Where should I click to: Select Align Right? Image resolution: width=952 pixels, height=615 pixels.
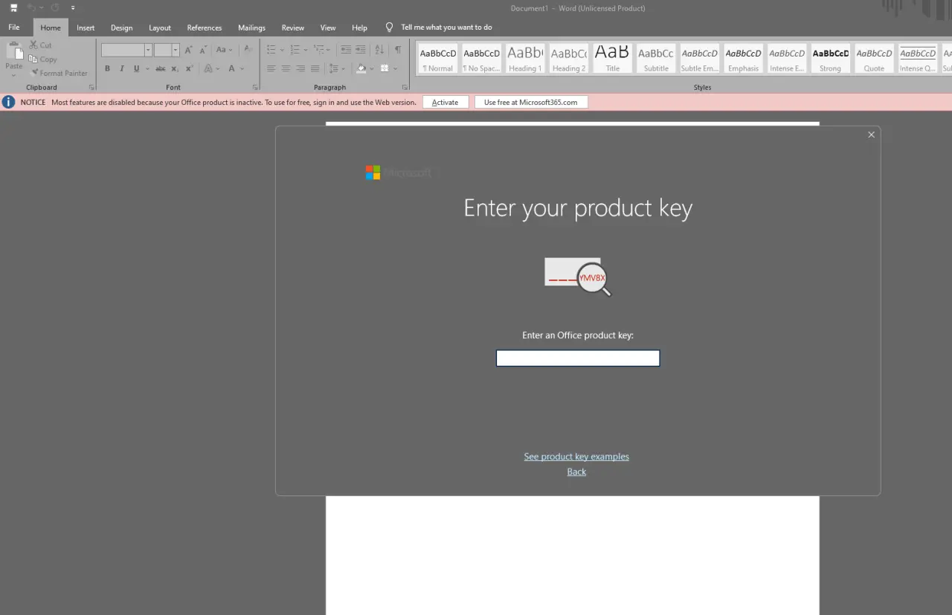point(300,68)
